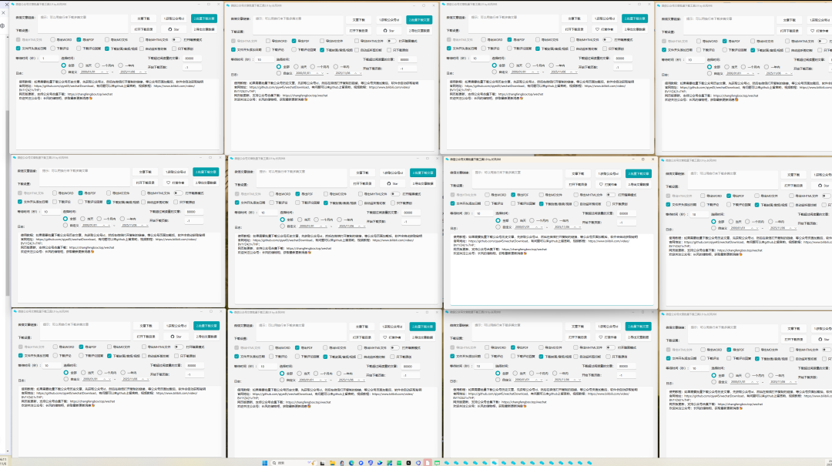
Task: Click heart 打赏作者 icon in middle-row third window
Action: pos(601,185)
